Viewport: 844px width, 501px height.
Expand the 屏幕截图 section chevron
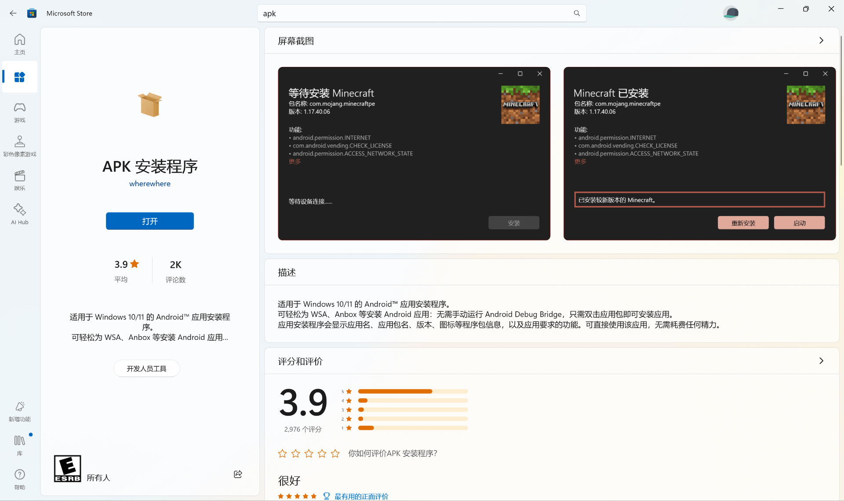coord(821,40)
